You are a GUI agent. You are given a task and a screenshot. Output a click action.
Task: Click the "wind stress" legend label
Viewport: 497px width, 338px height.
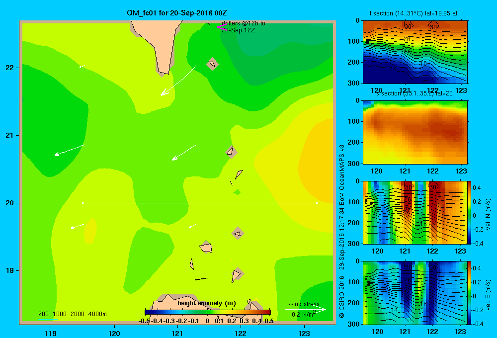304,304
